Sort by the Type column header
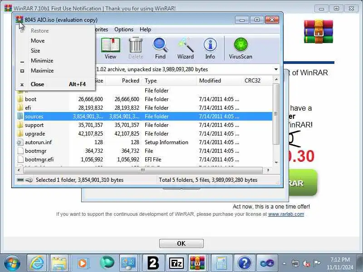Image resolution: width=363 pixels, height=272 pixels. click(169, 81)
